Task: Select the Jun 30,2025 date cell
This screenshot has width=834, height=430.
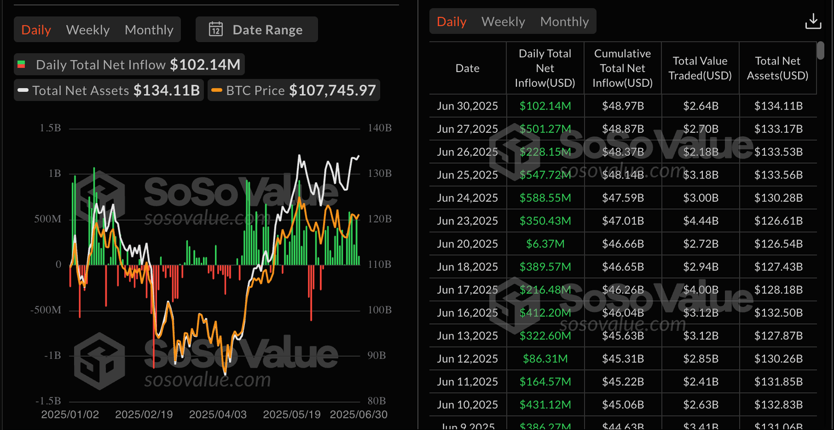Action: pos(467,106)
